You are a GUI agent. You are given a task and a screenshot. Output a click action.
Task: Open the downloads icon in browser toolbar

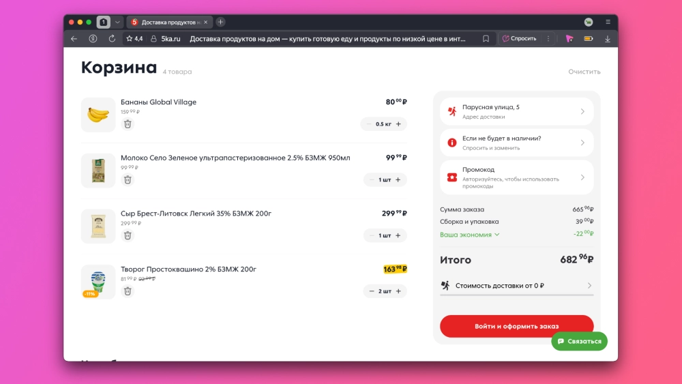[608, 39]
